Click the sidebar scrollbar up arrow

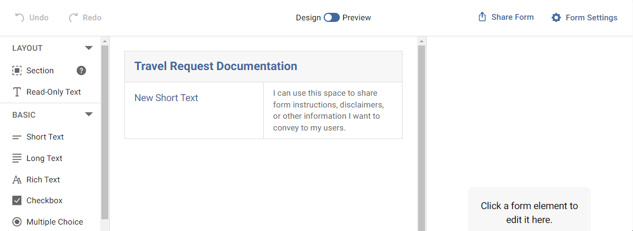coord(105,41)
